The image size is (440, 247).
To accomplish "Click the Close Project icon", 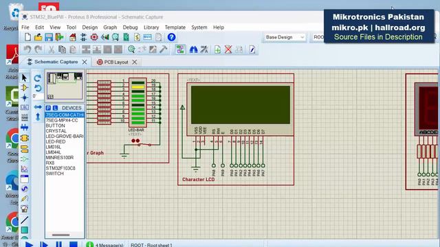I will tap(60, 37).
